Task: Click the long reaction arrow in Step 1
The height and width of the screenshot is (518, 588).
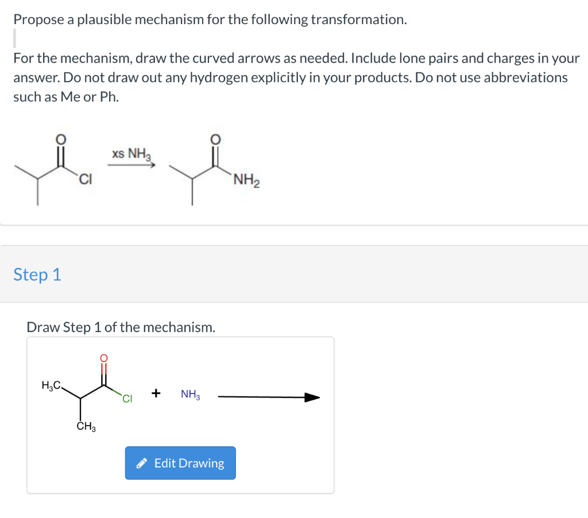Action: [x=268, y=397]
